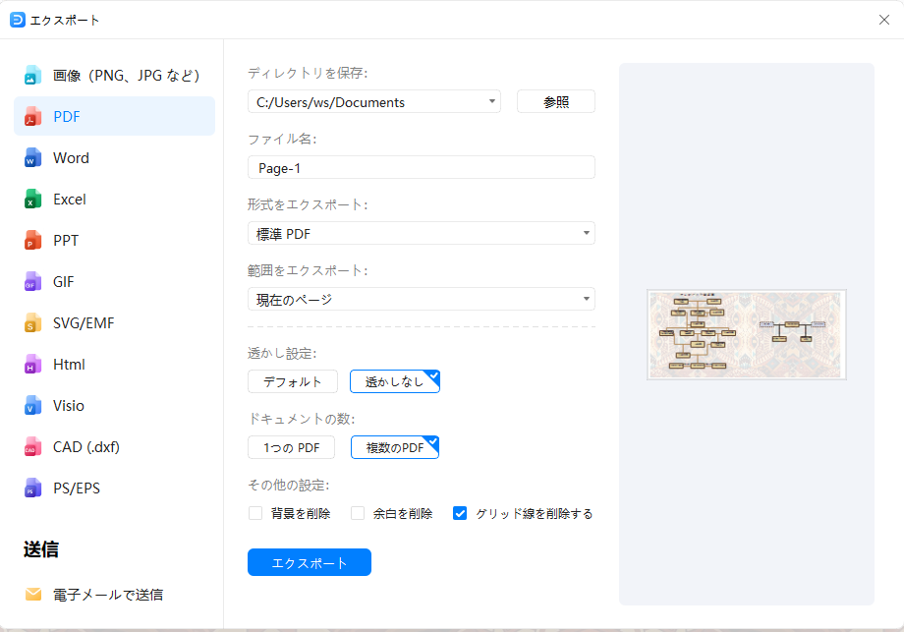Click the エクスポート button
Screen dimensions: 904x632
(309, 561)
